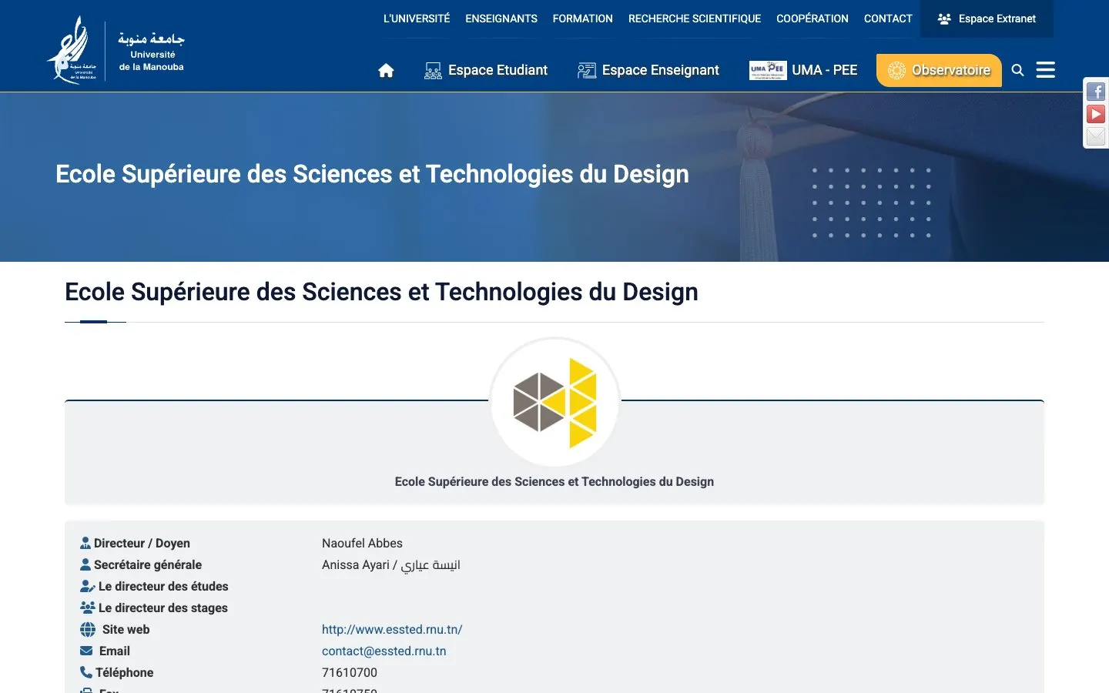The image size is (1109, 693).
Task: Click the person icon beside Directeur / Doyen
Action: pos(85,543)
